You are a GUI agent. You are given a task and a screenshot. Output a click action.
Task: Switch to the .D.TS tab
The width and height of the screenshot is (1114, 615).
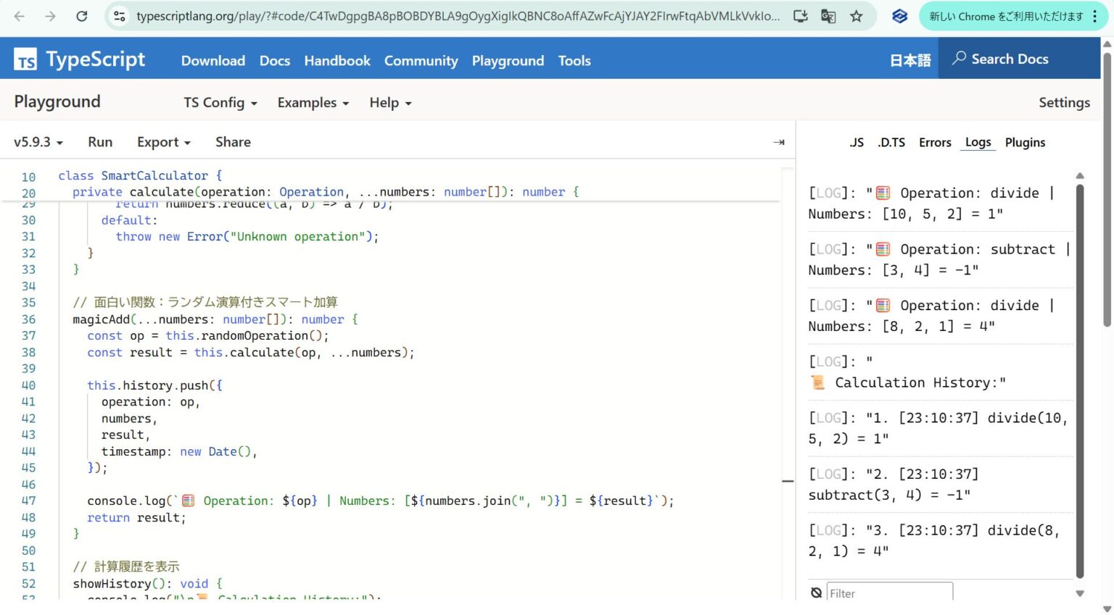[x=891, y=142]
